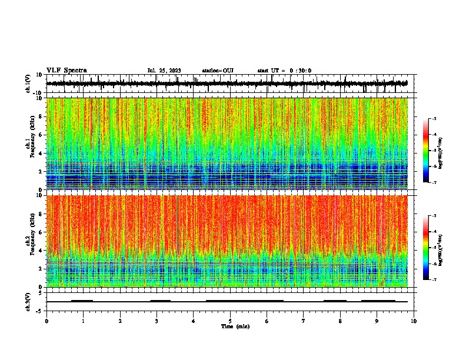Click time axis tick label "9"

tap(377, 321)
